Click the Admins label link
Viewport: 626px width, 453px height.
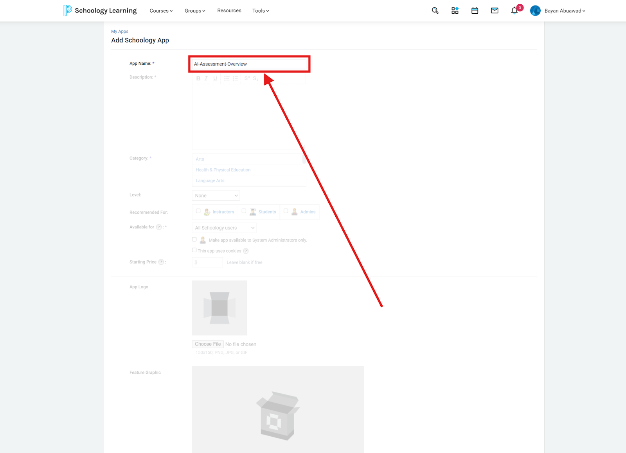(x=308, y=212)
